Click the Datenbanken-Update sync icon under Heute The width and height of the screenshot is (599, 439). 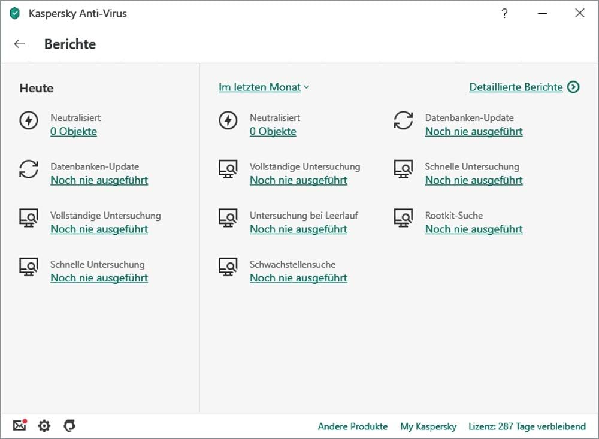(29, 169)
